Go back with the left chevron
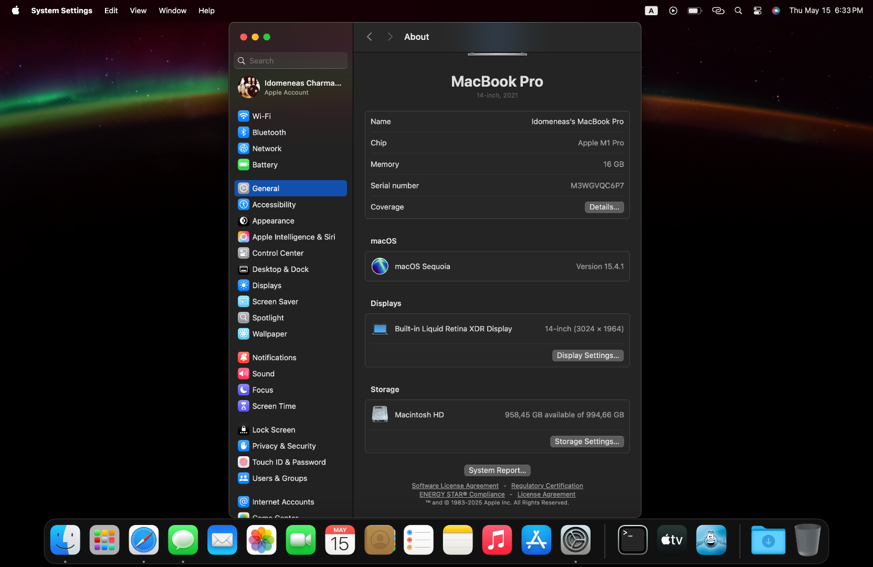 370,37
